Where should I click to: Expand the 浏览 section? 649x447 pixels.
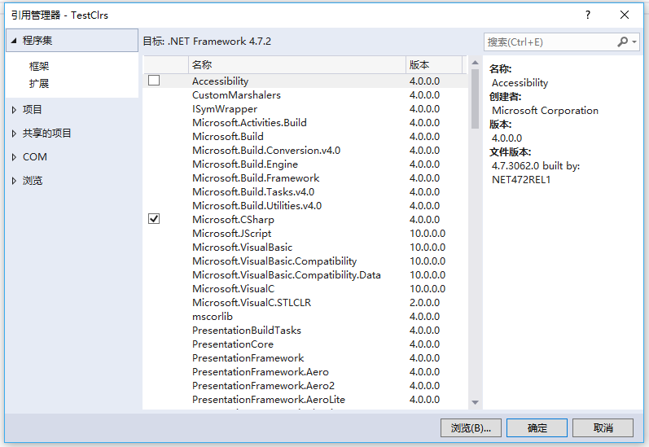click(x=14, y=181)
